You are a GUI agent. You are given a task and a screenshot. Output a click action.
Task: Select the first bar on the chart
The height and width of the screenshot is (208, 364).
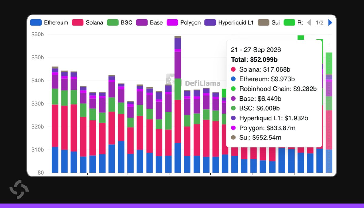pos(55,120)
